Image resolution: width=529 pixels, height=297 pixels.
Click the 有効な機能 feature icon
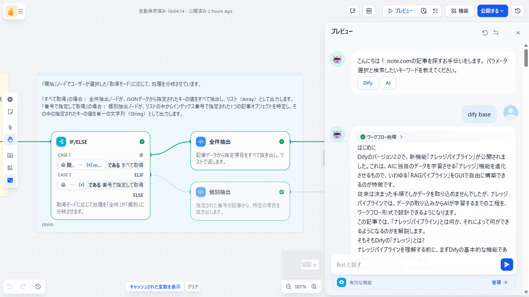click(x=342, y=282)
